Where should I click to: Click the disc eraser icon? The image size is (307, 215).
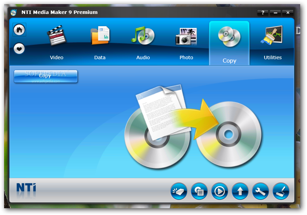pos(179,191)
